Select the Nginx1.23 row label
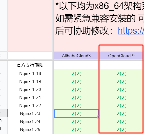This screenshot has width=144, height=134. pyautogui.click(x=30, y=113)
